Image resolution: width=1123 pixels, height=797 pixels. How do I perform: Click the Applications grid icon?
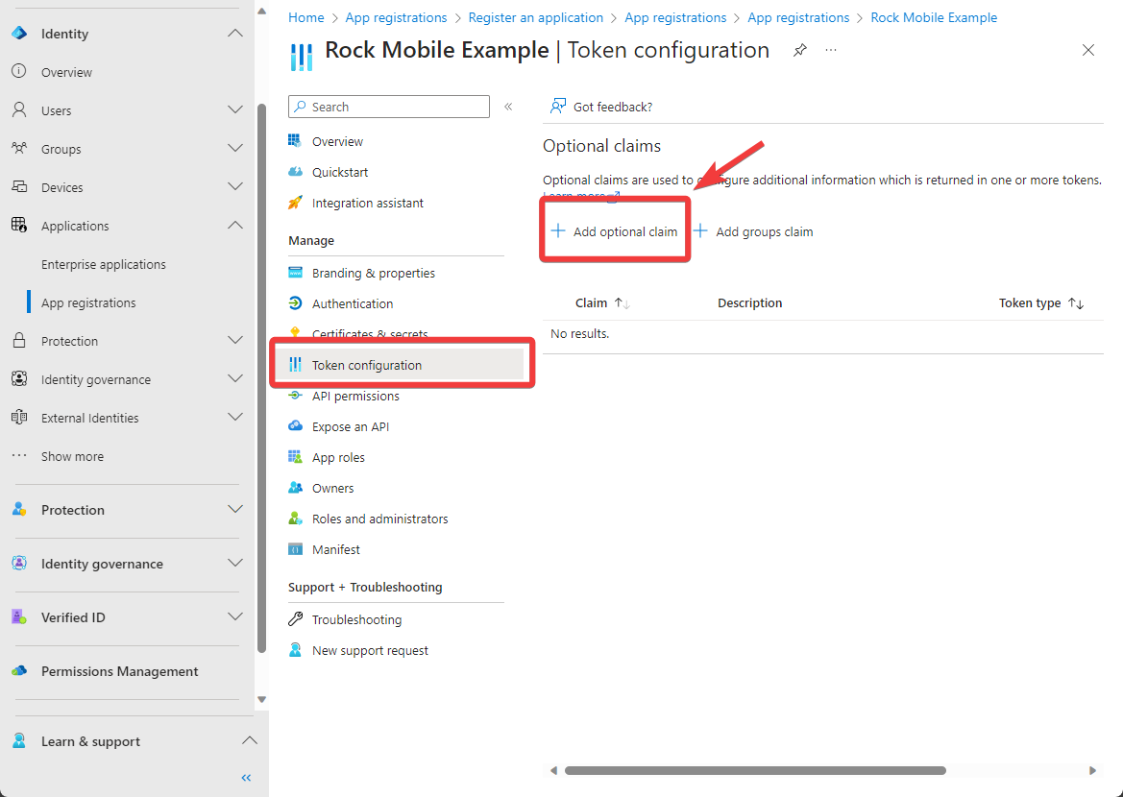coord(19,226)
